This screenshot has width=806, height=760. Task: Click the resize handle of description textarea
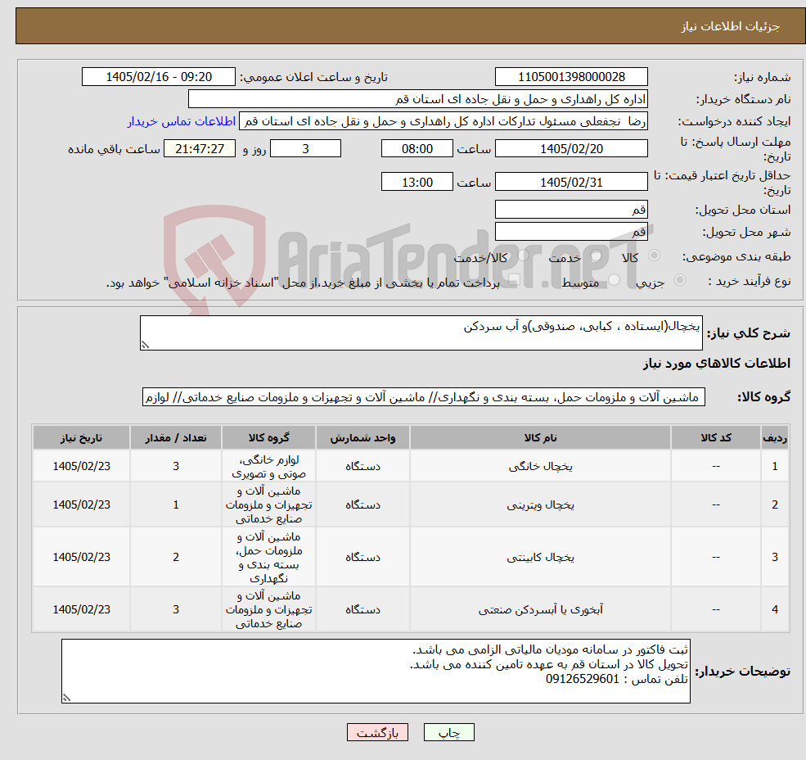pos(145,345)
